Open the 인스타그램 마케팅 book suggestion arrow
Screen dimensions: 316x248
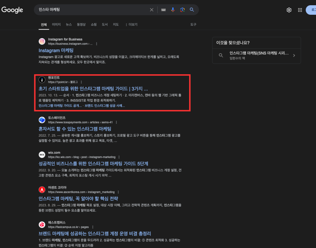coord(294,56)
